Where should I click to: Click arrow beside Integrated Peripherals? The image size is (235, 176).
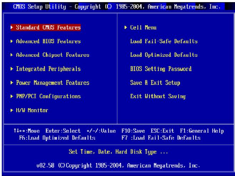pos(12,69)
